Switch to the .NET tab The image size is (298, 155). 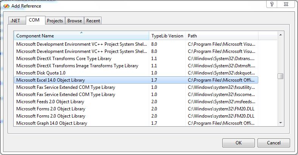pos(16,21)
